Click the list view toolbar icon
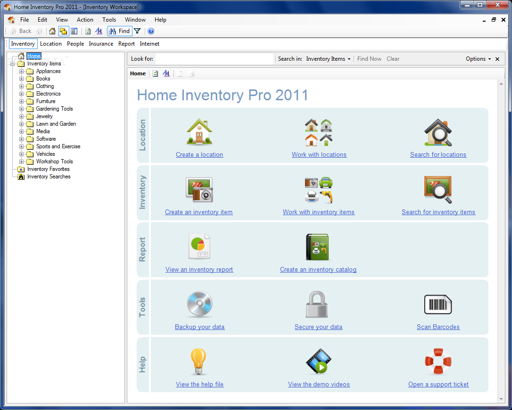The image size is (512, 410). tap(74, 31)
